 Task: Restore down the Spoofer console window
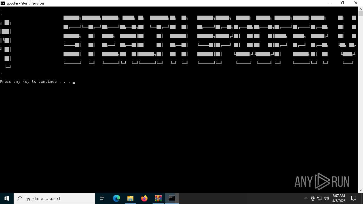343,3
